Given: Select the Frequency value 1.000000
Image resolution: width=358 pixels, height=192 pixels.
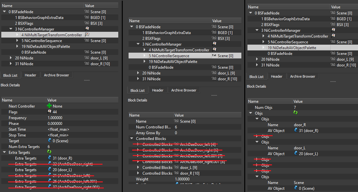Looking at the screenshot, I should 55,118.
